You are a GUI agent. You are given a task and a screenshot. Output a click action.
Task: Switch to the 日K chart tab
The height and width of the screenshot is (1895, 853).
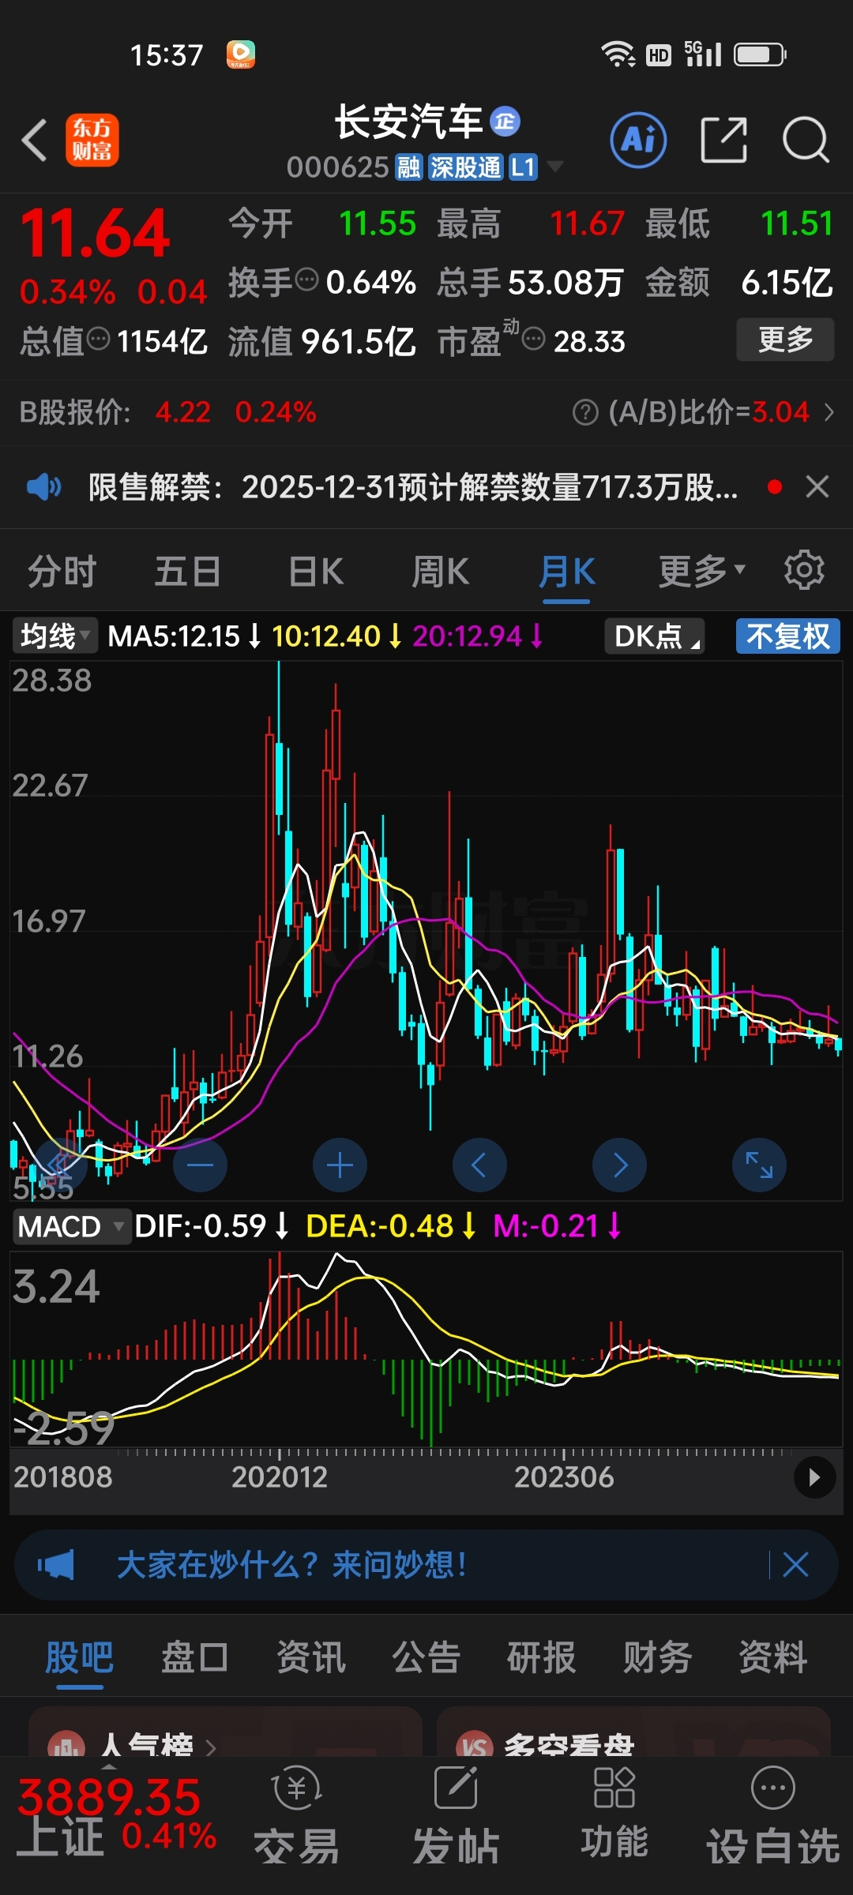pyautogui.click(x=316, y=572)
